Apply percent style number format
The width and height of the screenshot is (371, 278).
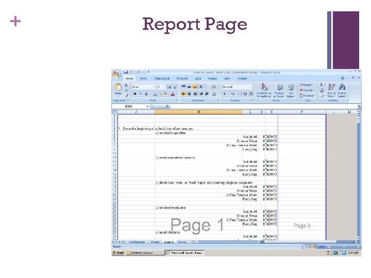(233, 94)
